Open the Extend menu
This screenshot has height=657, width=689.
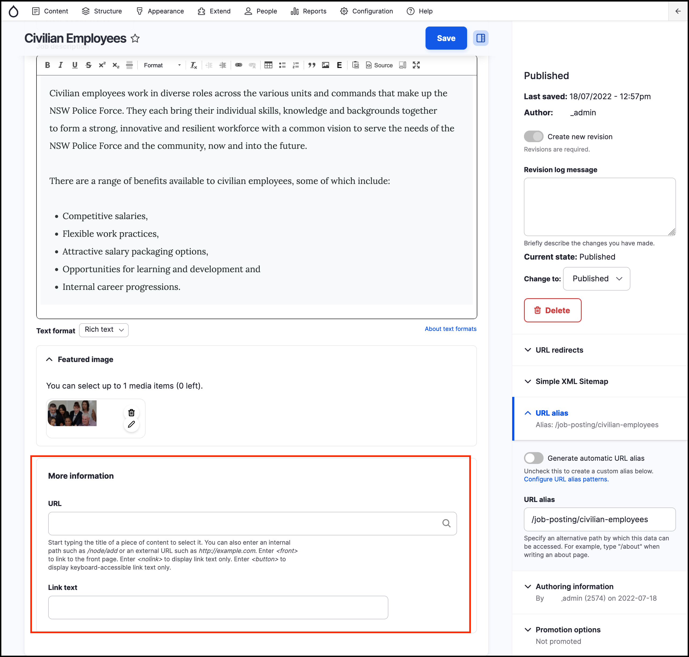(214, 11)
